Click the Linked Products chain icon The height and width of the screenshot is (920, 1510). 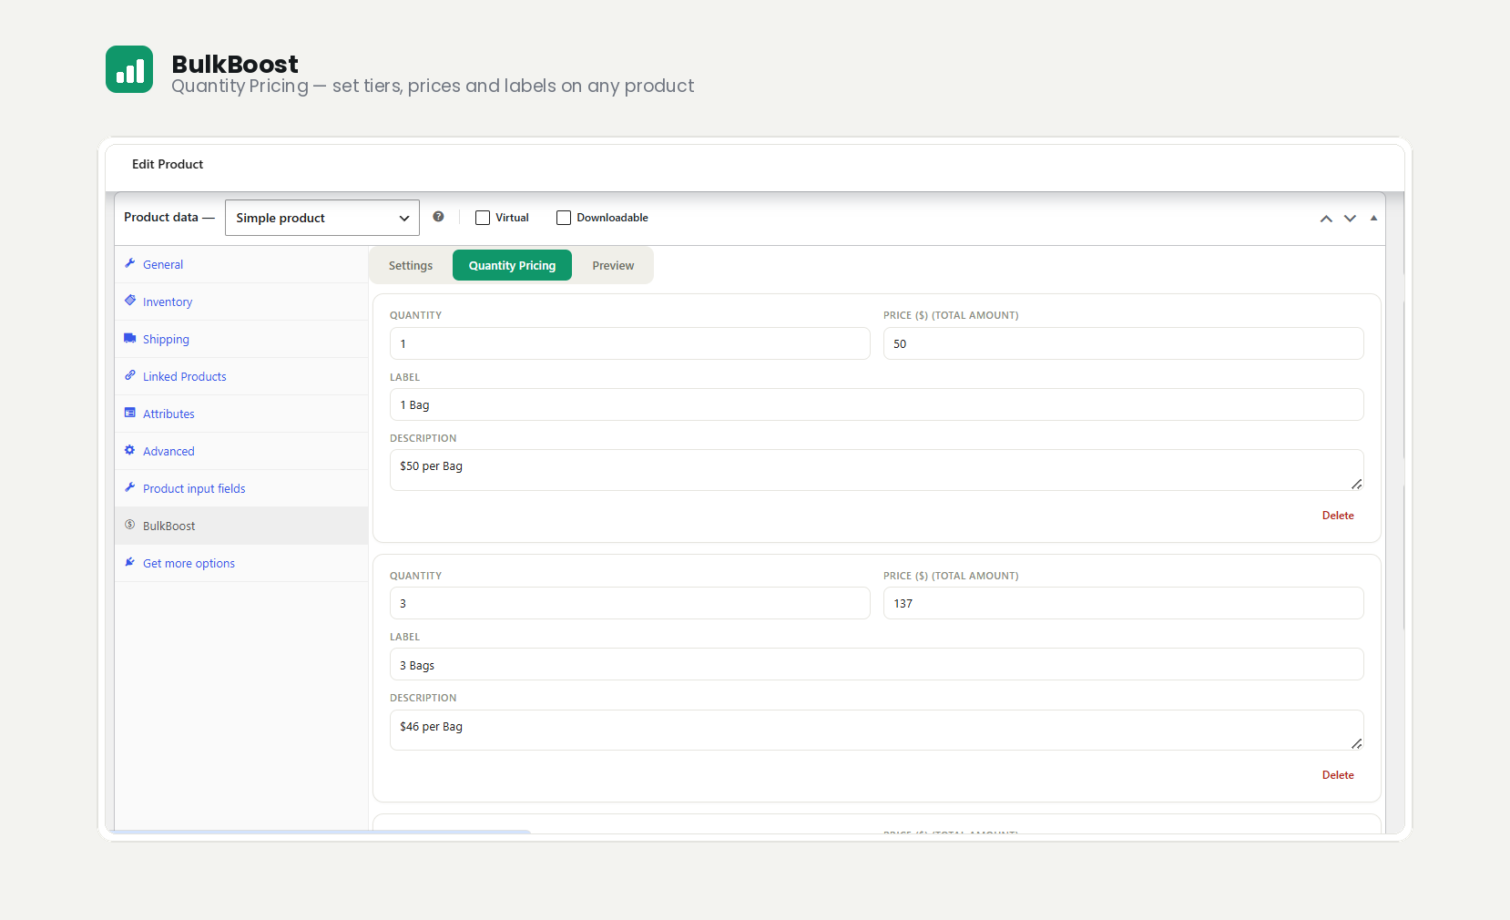click(130, 375)
